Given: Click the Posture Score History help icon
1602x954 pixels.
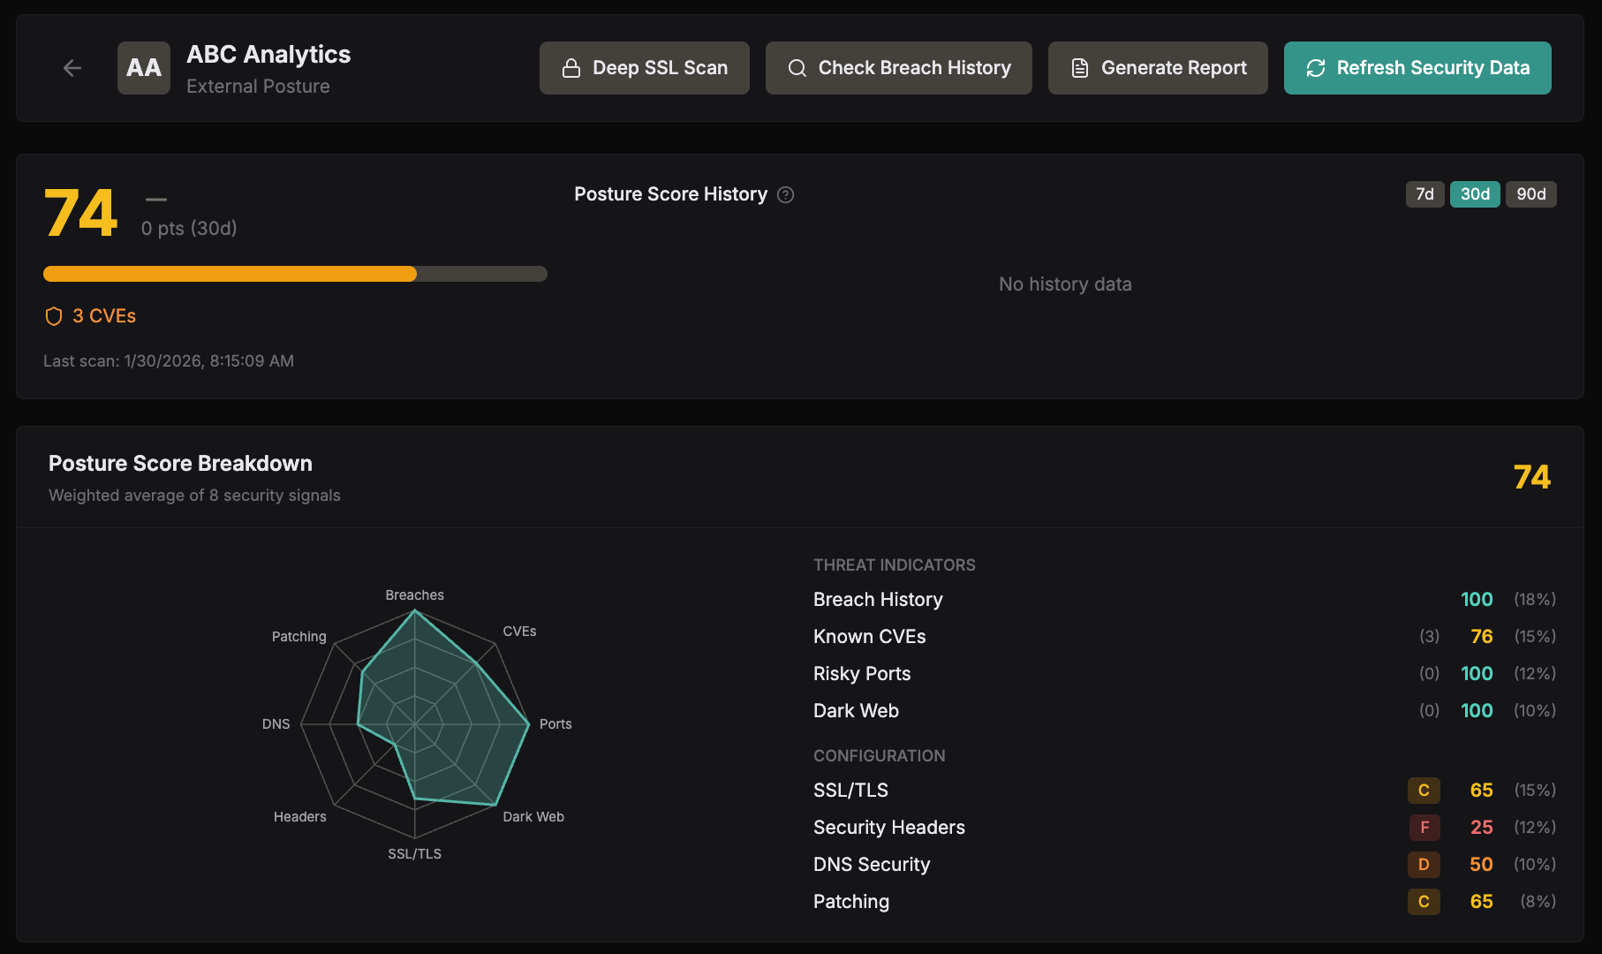Looking at the screenshot, I should click(785, 195).
